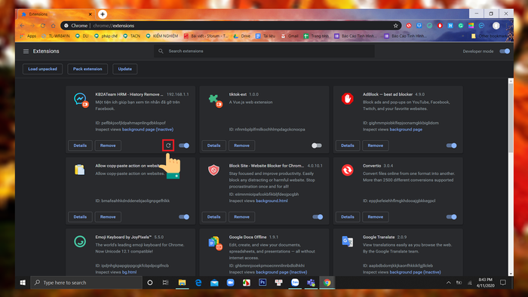Open Microsoft Teams from the taskbar
528x297 pixels.
[311, 283]
